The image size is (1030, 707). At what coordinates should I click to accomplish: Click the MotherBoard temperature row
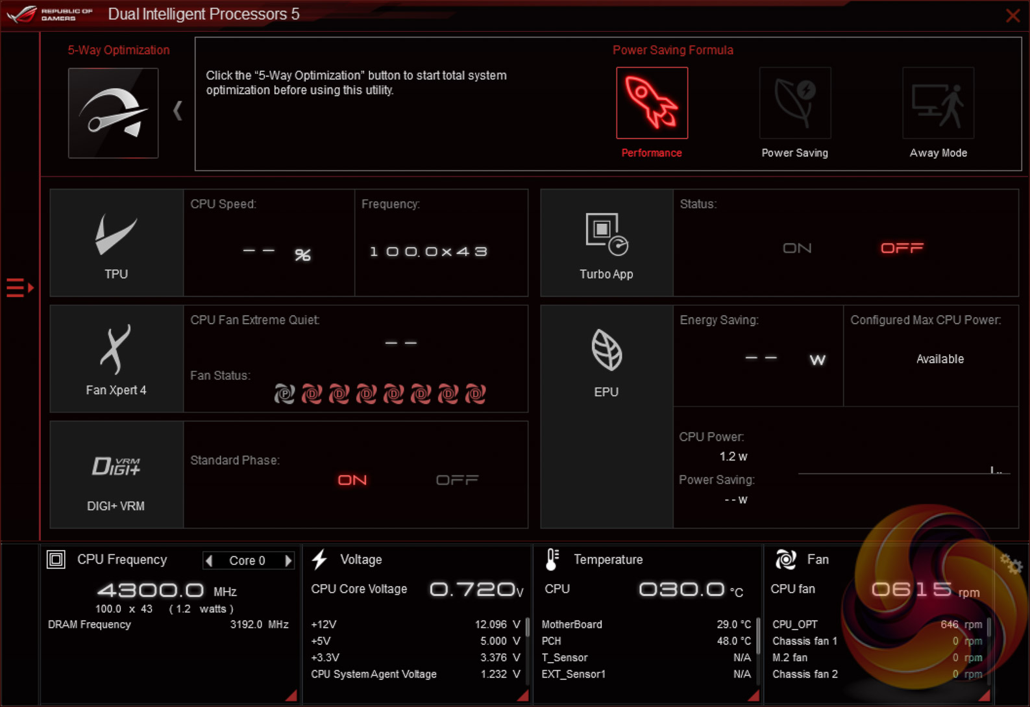click(646, 625)
